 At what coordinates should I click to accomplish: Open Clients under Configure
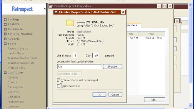tap(12, 82)
